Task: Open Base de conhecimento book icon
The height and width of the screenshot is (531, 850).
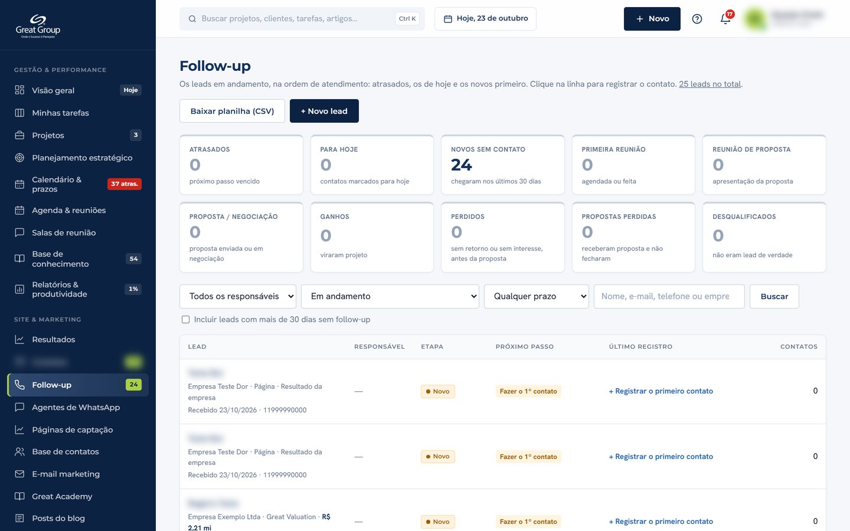Action: click(19, 258)
